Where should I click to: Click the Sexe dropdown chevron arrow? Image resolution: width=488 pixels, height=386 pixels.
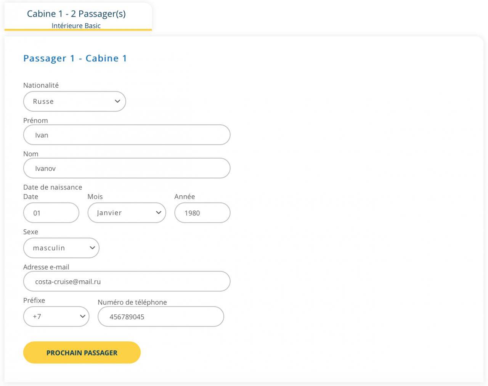click(x=92, y=248)
